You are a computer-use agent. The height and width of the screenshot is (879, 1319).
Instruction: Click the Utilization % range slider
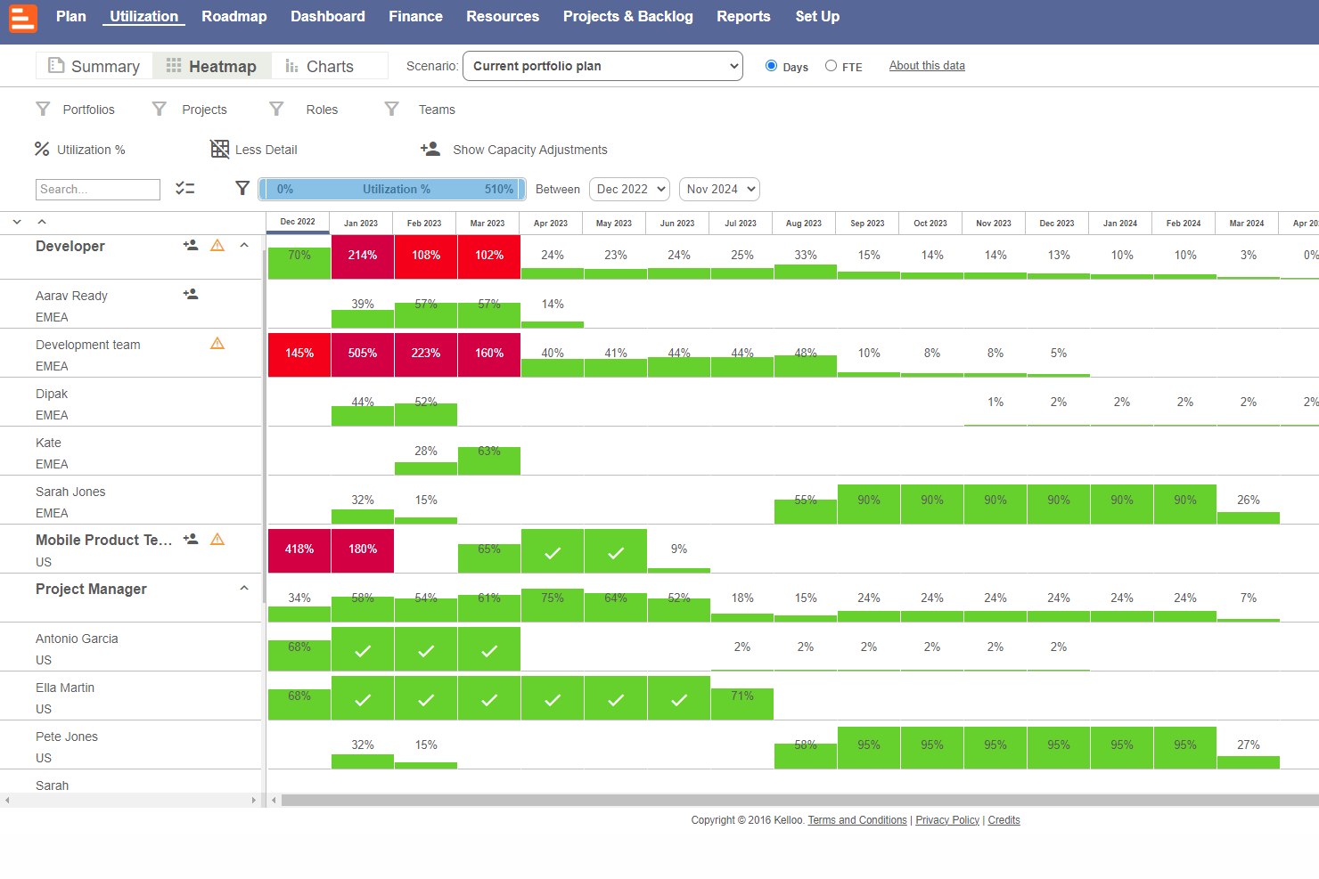click(x=392, y=189)
